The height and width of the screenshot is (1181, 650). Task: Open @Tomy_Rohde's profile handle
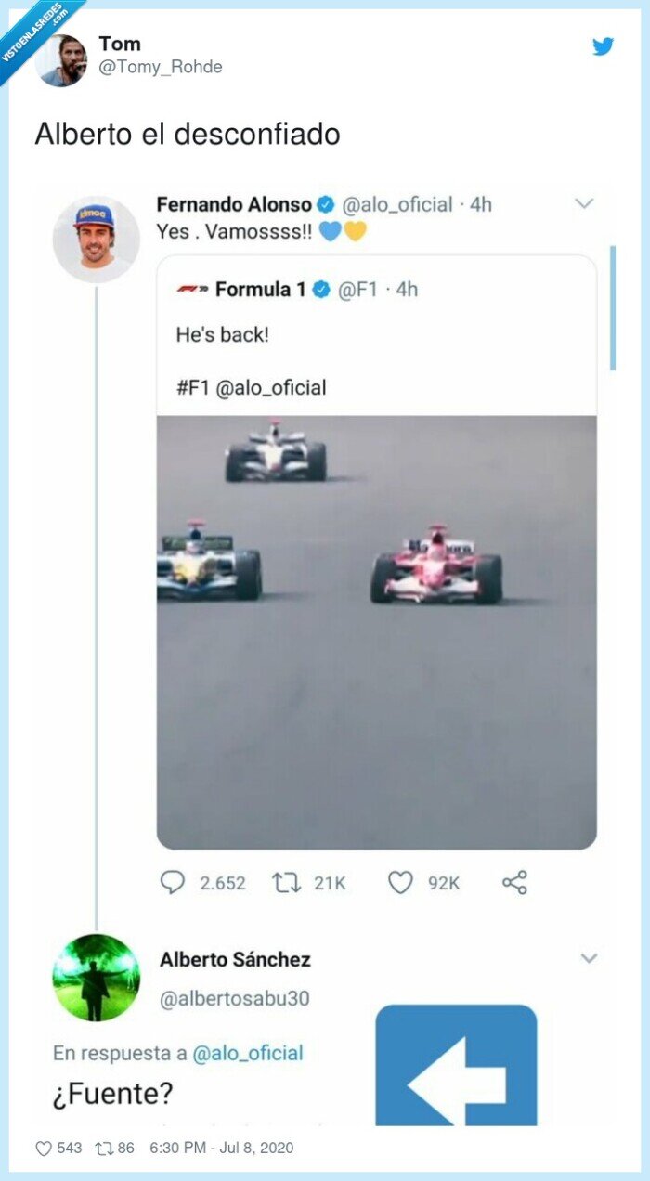pos(162,66)
